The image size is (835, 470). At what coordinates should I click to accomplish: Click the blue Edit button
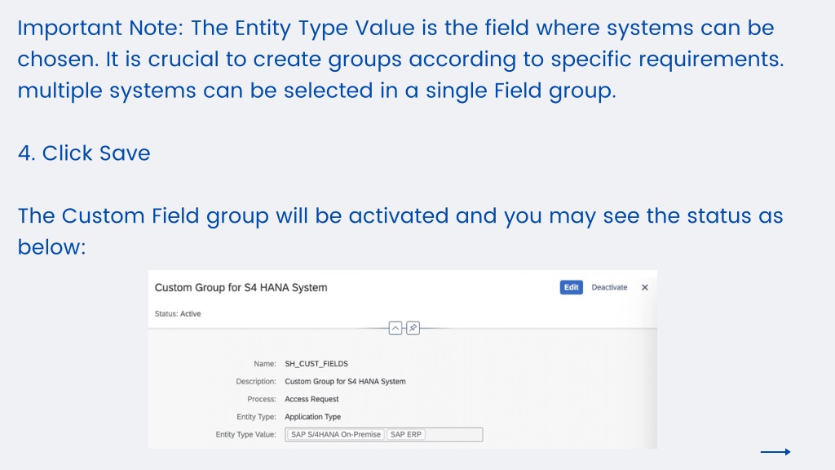coord(571,287)
